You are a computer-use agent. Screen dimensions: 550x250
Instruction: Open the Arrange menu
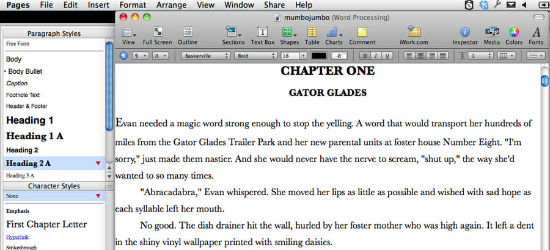coord(172,5)
